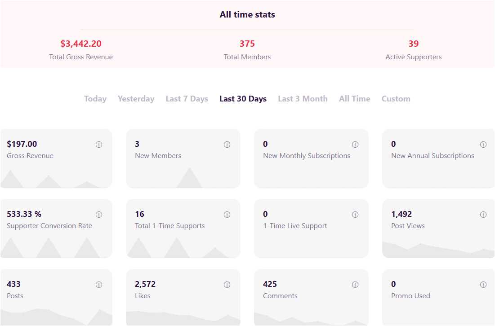Select the active Last 30 Days tab
The image size is (495, 326).
(243, 99)
